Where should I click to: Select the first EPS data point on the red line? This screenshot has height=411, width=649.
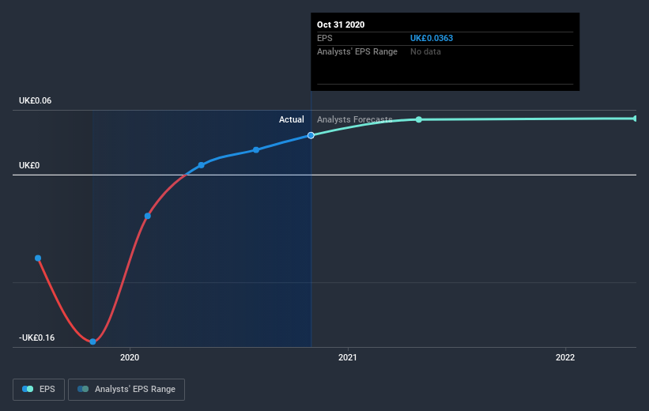[38, 258]
